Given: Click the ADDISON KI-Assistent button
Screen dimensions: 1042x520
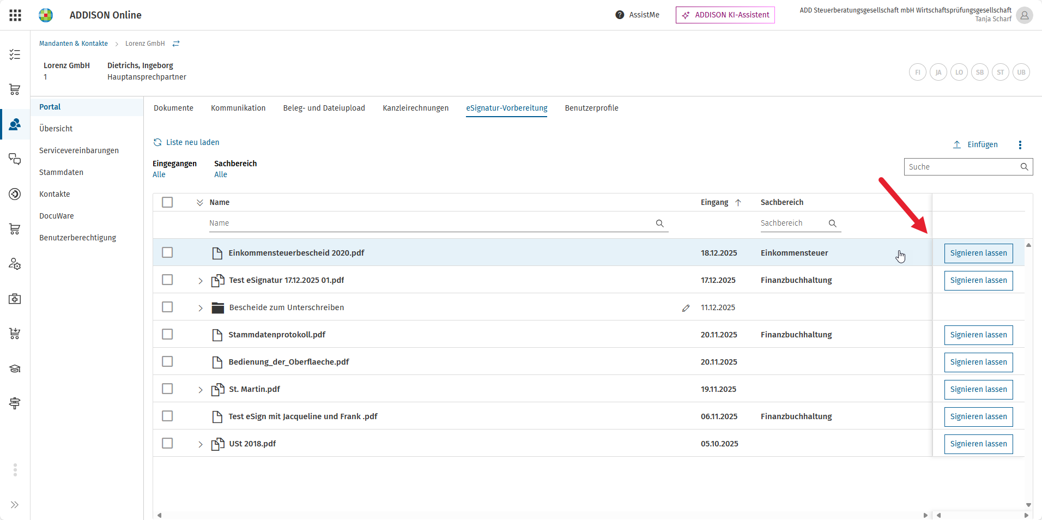Looking at the screenshot, I should click(725, 15).
